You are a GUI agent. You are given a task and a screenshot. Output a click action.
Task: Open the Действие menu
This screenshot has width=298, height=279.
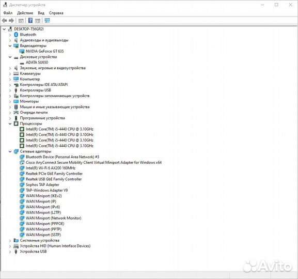[25, 13]
